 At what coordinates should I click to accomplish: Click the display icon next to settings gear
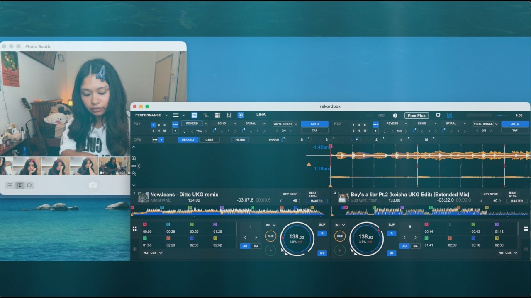[x=449, y=115]
